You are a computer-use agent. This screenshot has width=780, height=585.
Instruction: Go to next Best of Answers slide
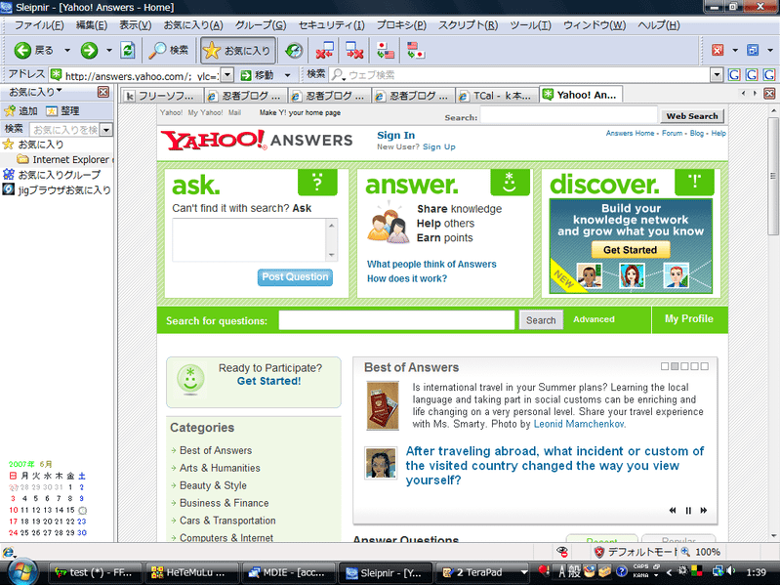tap(704, 511)
